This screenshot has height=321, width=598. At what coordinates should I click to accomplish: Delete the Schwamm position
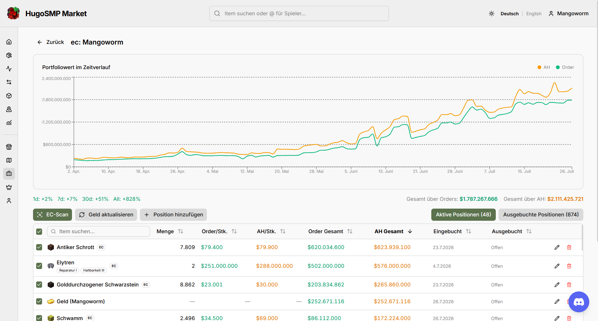coord(569,318)
